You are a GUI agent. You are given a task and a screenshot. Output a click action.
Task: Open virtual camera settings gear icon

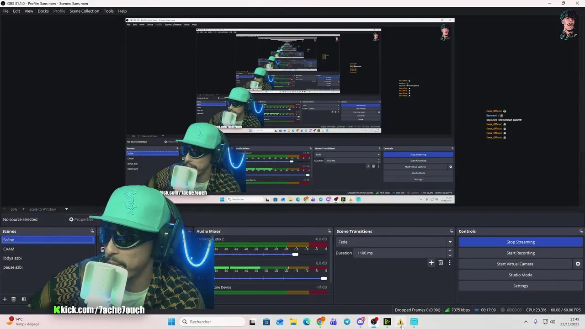578,264
